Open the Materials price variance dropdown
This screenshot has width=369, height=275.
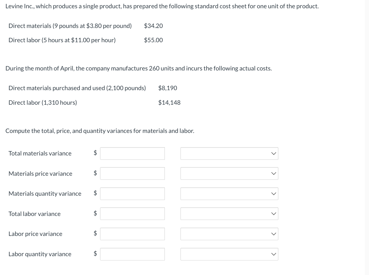(x=229, y=173)
